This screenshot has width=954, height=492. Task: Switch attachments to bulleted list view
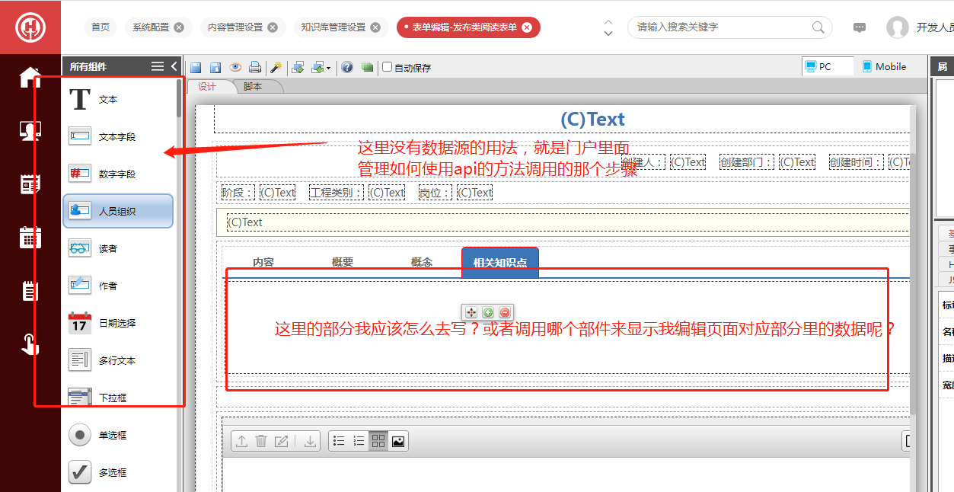(x=339, y=441)
